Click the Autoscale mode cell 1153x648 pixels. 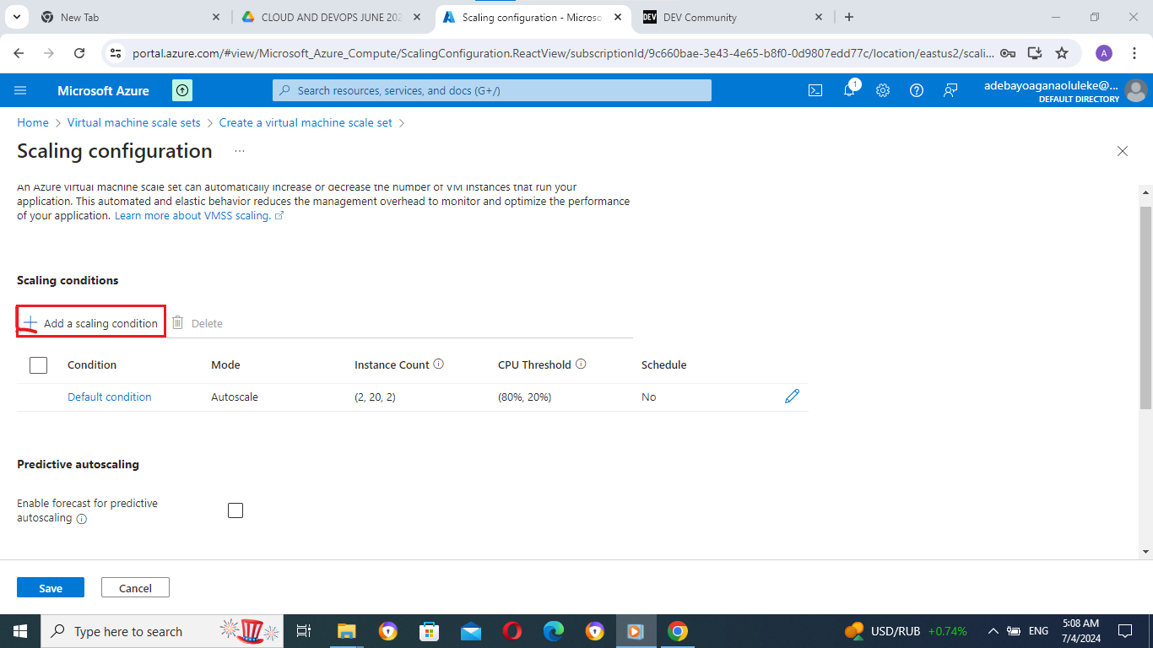pyautogui.click(x=235, y=397)
